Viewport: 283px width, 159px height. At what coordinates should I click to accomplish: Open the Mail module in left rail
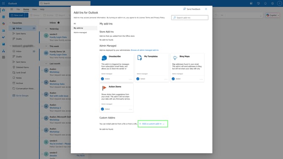(3, 10)
